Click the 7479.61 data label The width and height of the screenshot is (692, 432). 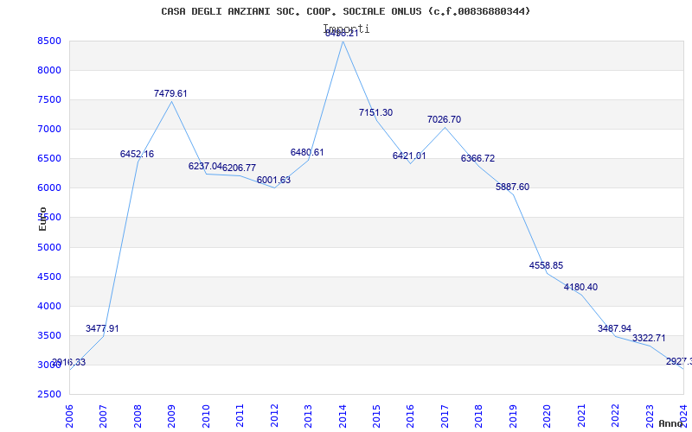point(170,93)
